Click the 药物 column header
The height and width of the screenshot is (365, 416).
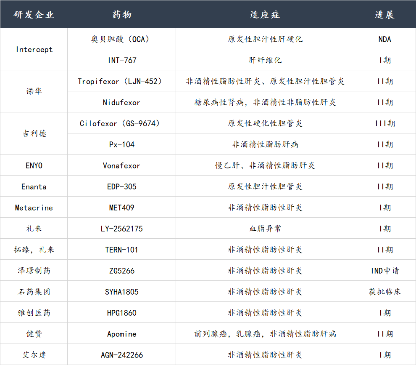tap(121, 14)
